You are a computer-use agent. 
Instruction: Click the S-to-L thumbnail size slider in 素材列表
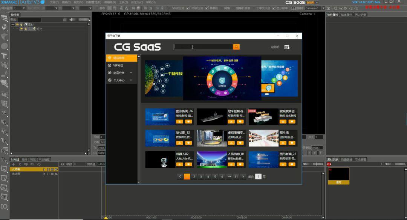(x=395, y=164)
